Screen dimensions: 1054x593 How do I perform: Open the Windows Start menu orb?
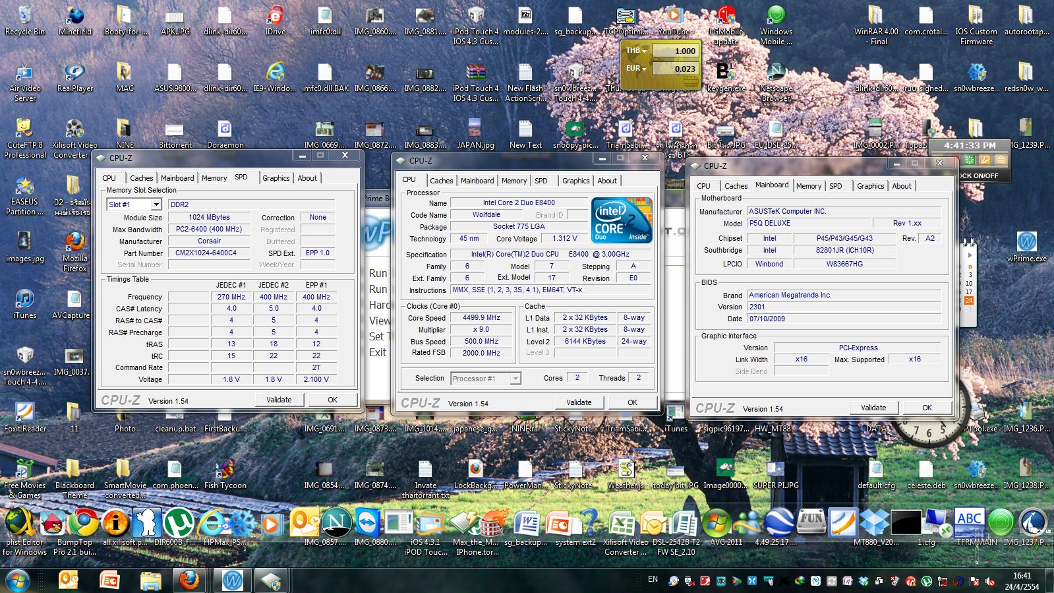coord(18,580)
